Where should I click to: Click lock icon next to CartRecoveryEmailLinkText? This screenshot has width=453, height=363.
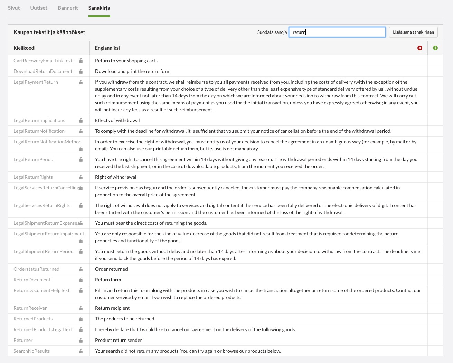[x=81, y=60]
